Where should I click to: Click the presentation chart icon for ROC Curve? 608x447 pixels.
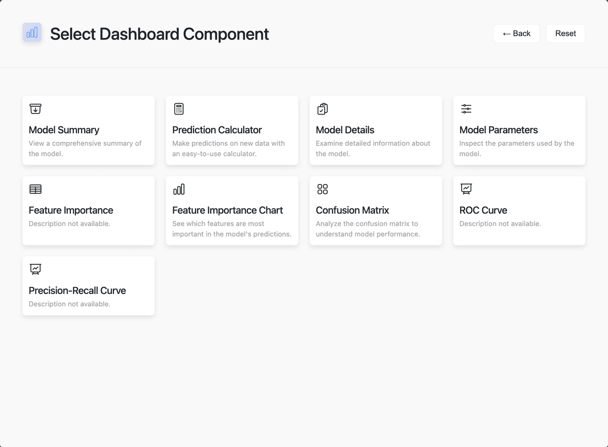tap(466, 189)
